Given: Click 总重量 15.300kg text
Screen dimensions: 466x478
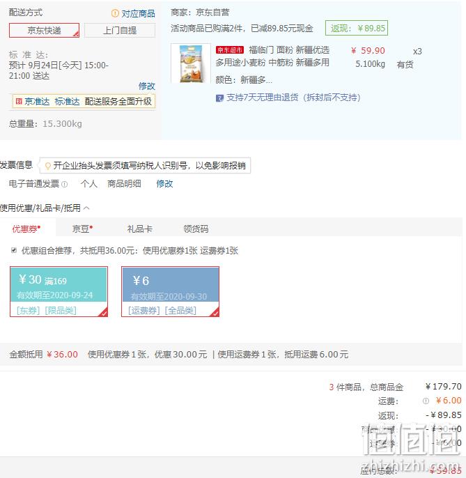Looking at the screenshot, I should coord(45,124).
